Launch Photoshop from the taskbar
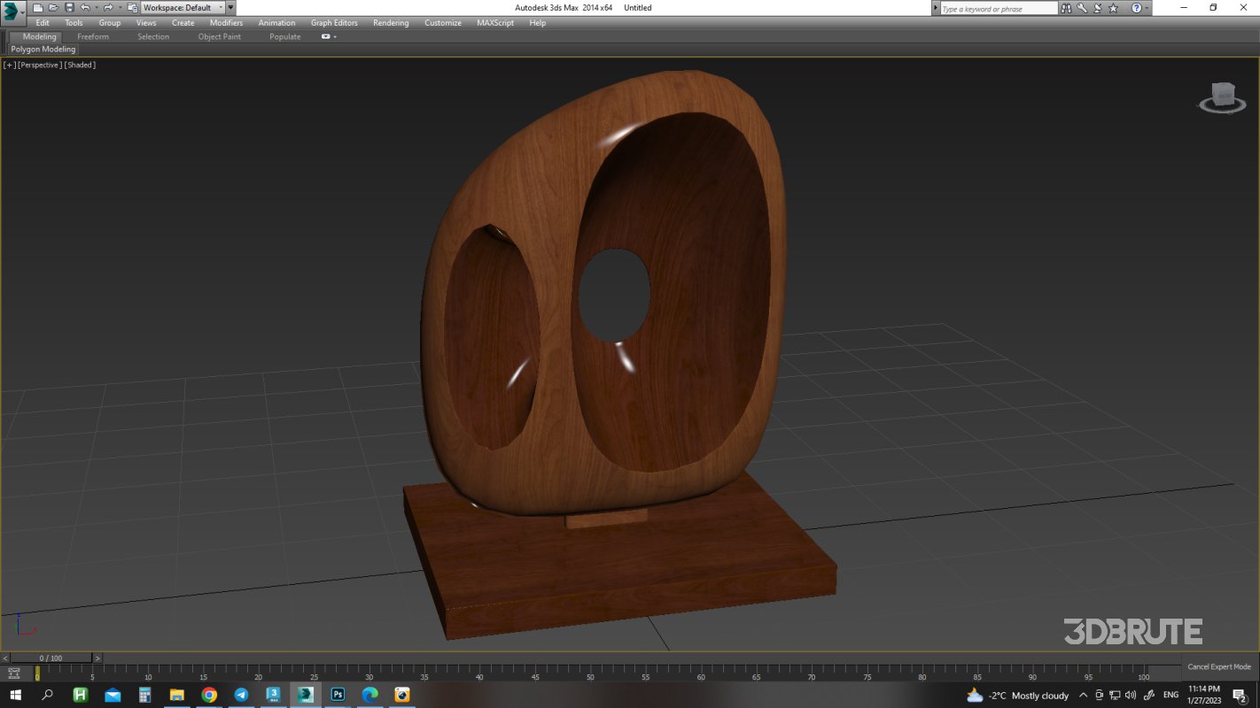The image size is (1260, 708). coord(337,695)
